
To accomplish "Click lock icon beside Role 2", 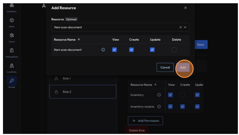I will click(56, 92).
